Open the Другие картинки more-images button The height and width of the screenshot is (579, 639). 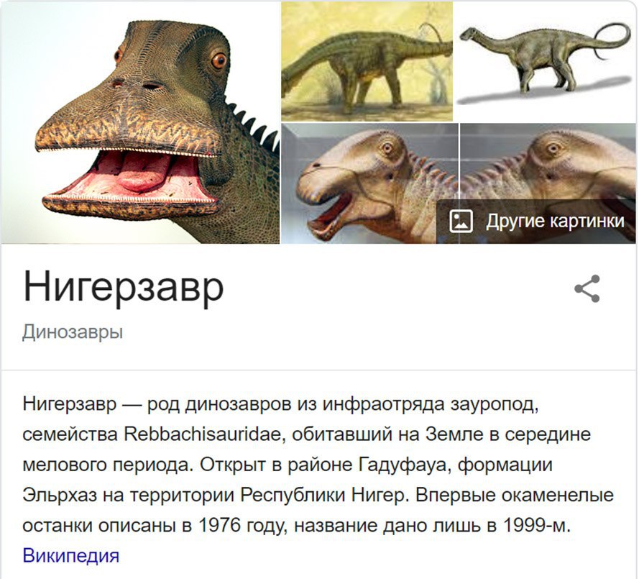tap(536, 222)
